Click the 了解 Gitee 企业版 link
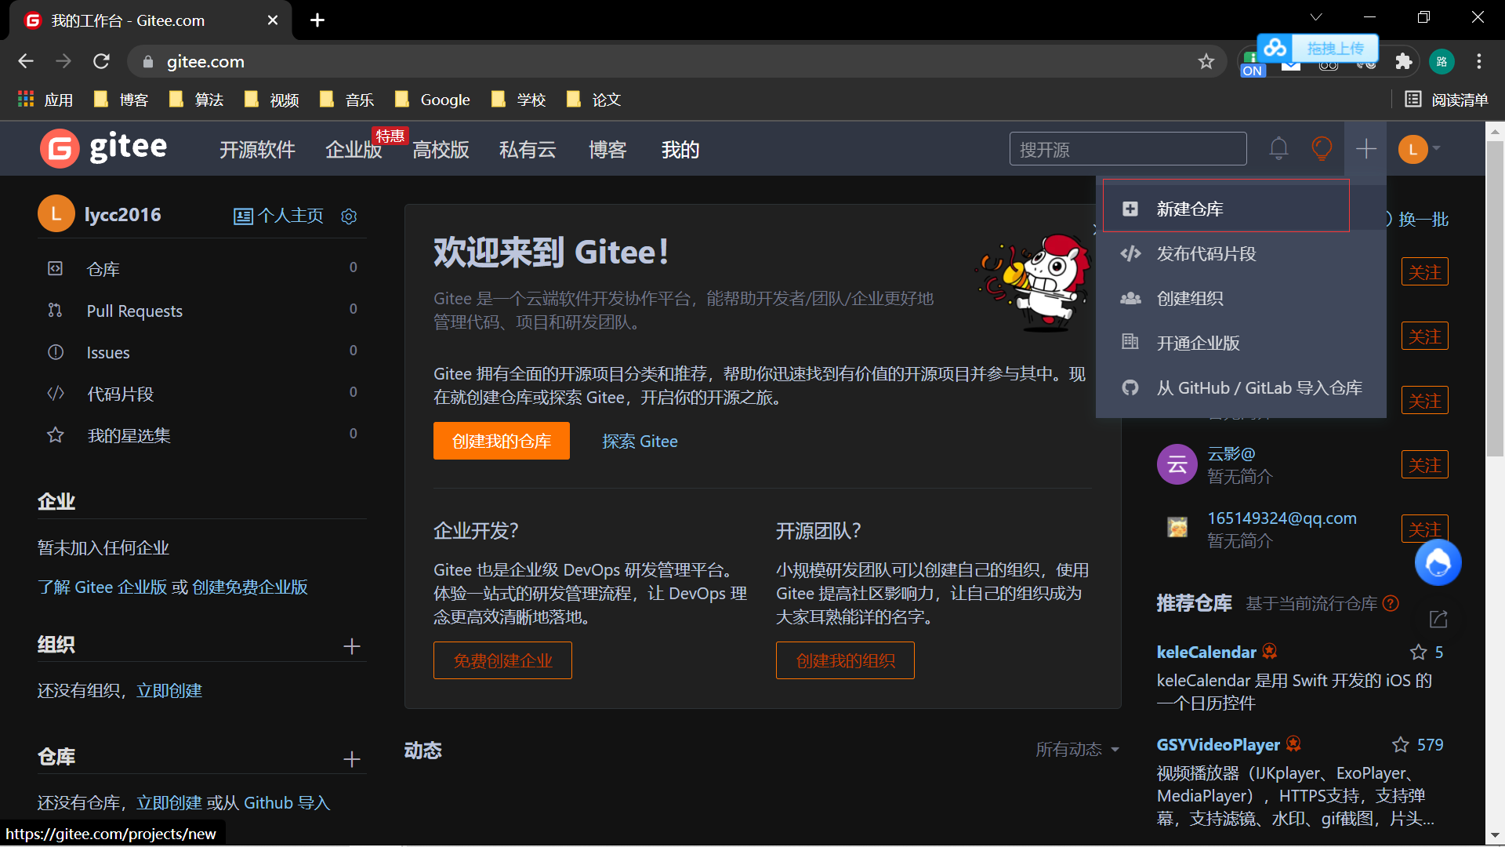This screenshot has height=847, width=1505. point(103,587)
